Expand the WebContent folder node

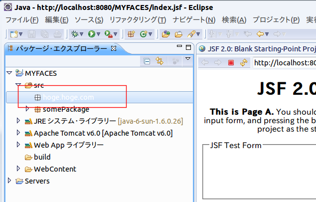(18, 169)
